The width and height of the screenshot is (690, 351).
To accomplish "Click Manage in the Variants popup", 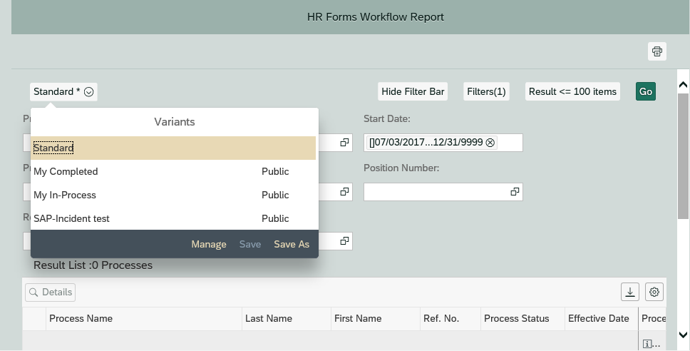I will pyautogui.click(x=209, y=245).
